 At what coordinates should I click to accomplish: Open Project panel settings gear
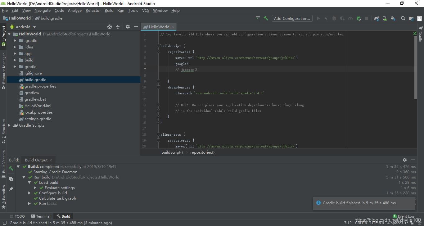tap(128, 27)
